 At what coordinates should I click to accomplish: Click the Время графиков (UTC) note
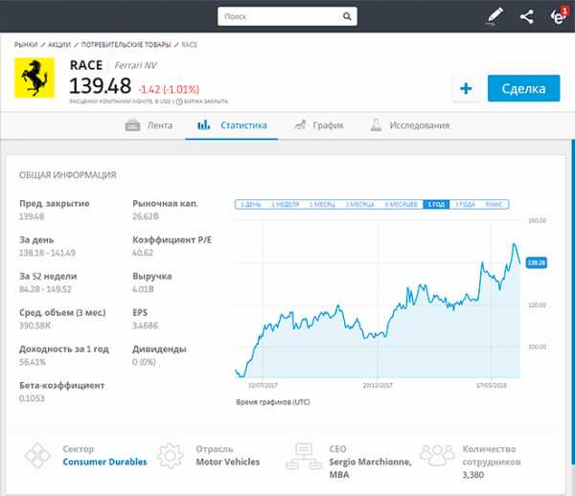273,402
